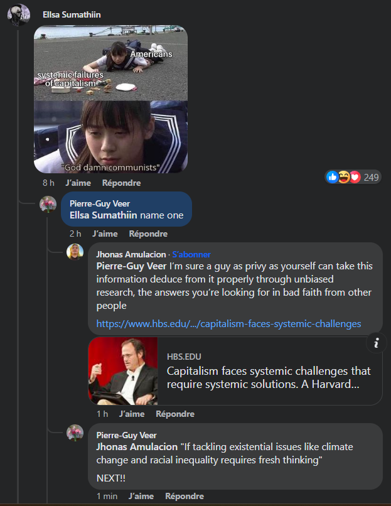Click the info icon on link preview
391x506 pixels.
pyautogui.click(x=376, y=343)
